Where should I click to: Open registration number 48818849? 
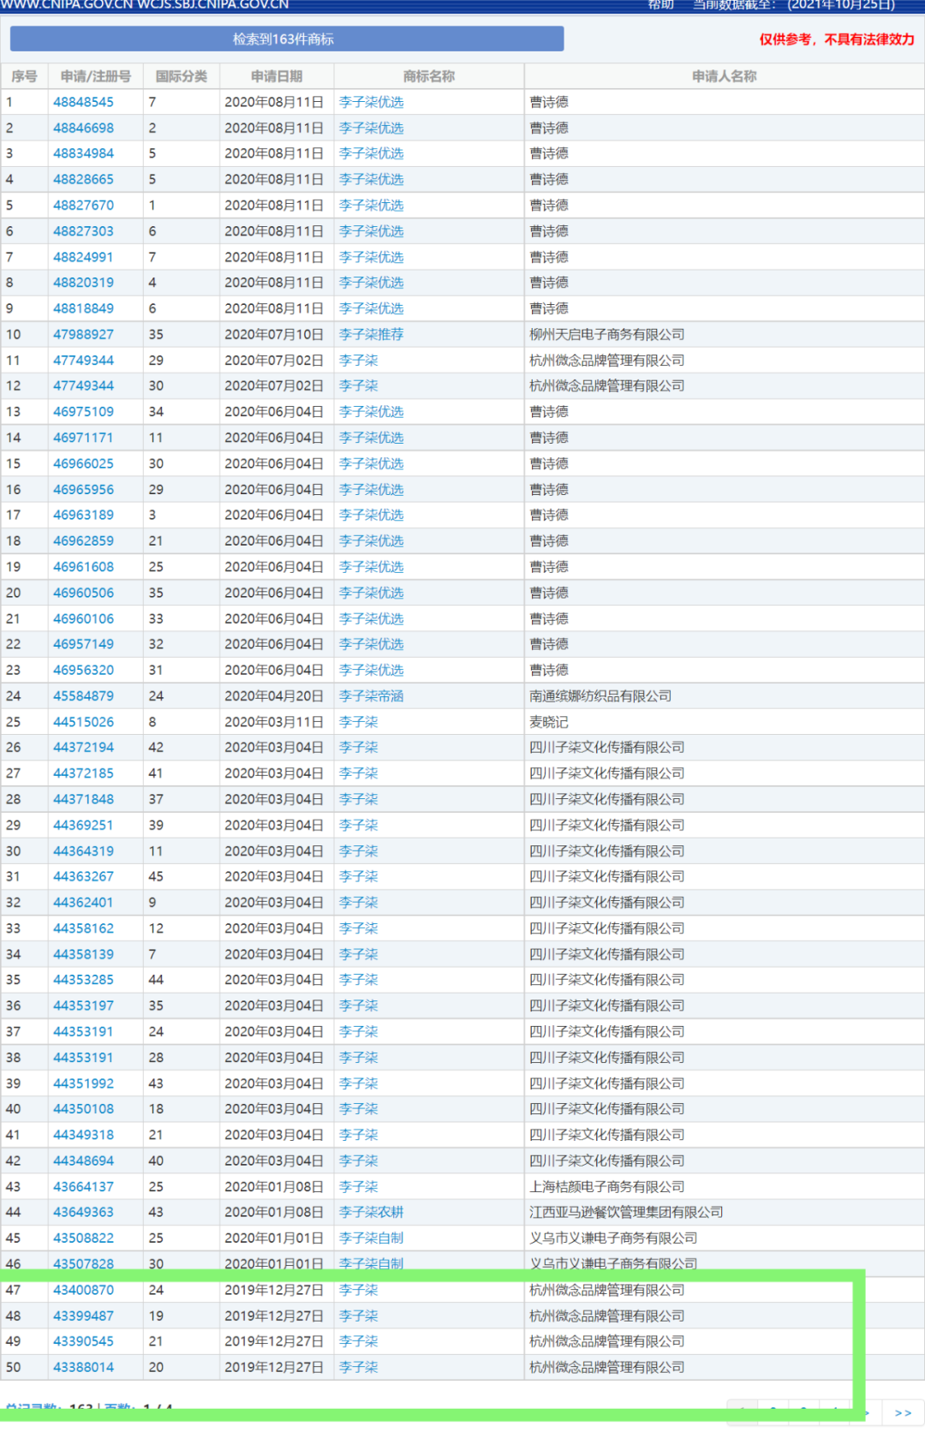coord(83,308)
